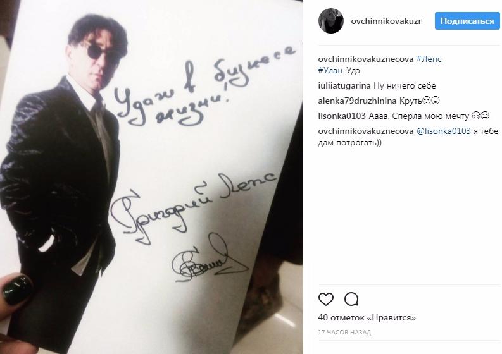Open ovchinnikovakuzn username in post header
This screenshot has width=502, height=354.
[386, 21]
